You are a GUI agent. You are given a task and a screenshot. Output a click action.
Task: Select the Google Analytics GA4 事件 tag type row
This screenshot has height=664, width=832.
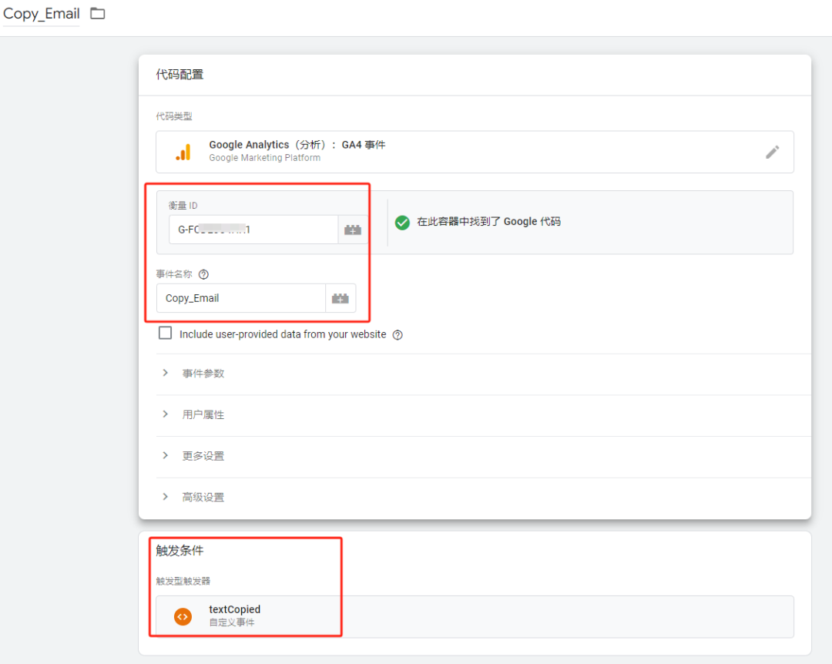coord(475,152)
